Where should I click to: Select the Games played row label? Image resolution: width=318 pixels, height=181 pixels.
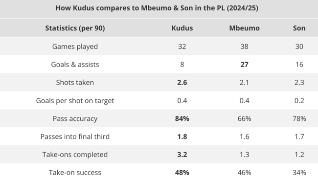point(75,46)
